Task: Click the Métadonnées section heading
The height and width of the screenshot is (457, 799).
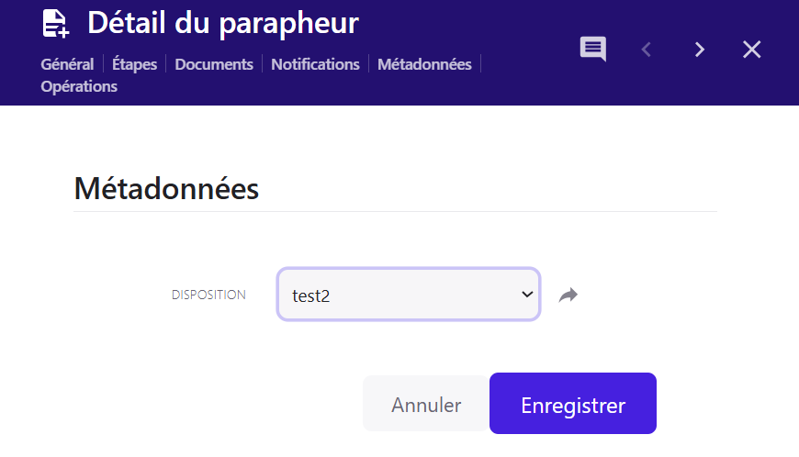Action: [166, 189]
